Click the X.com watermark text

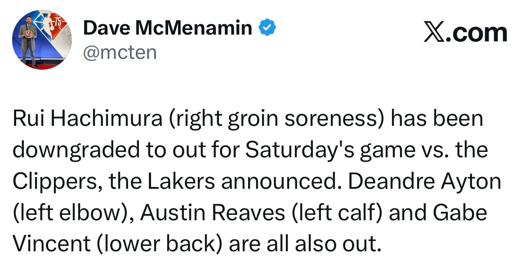[x=466, y=33]
